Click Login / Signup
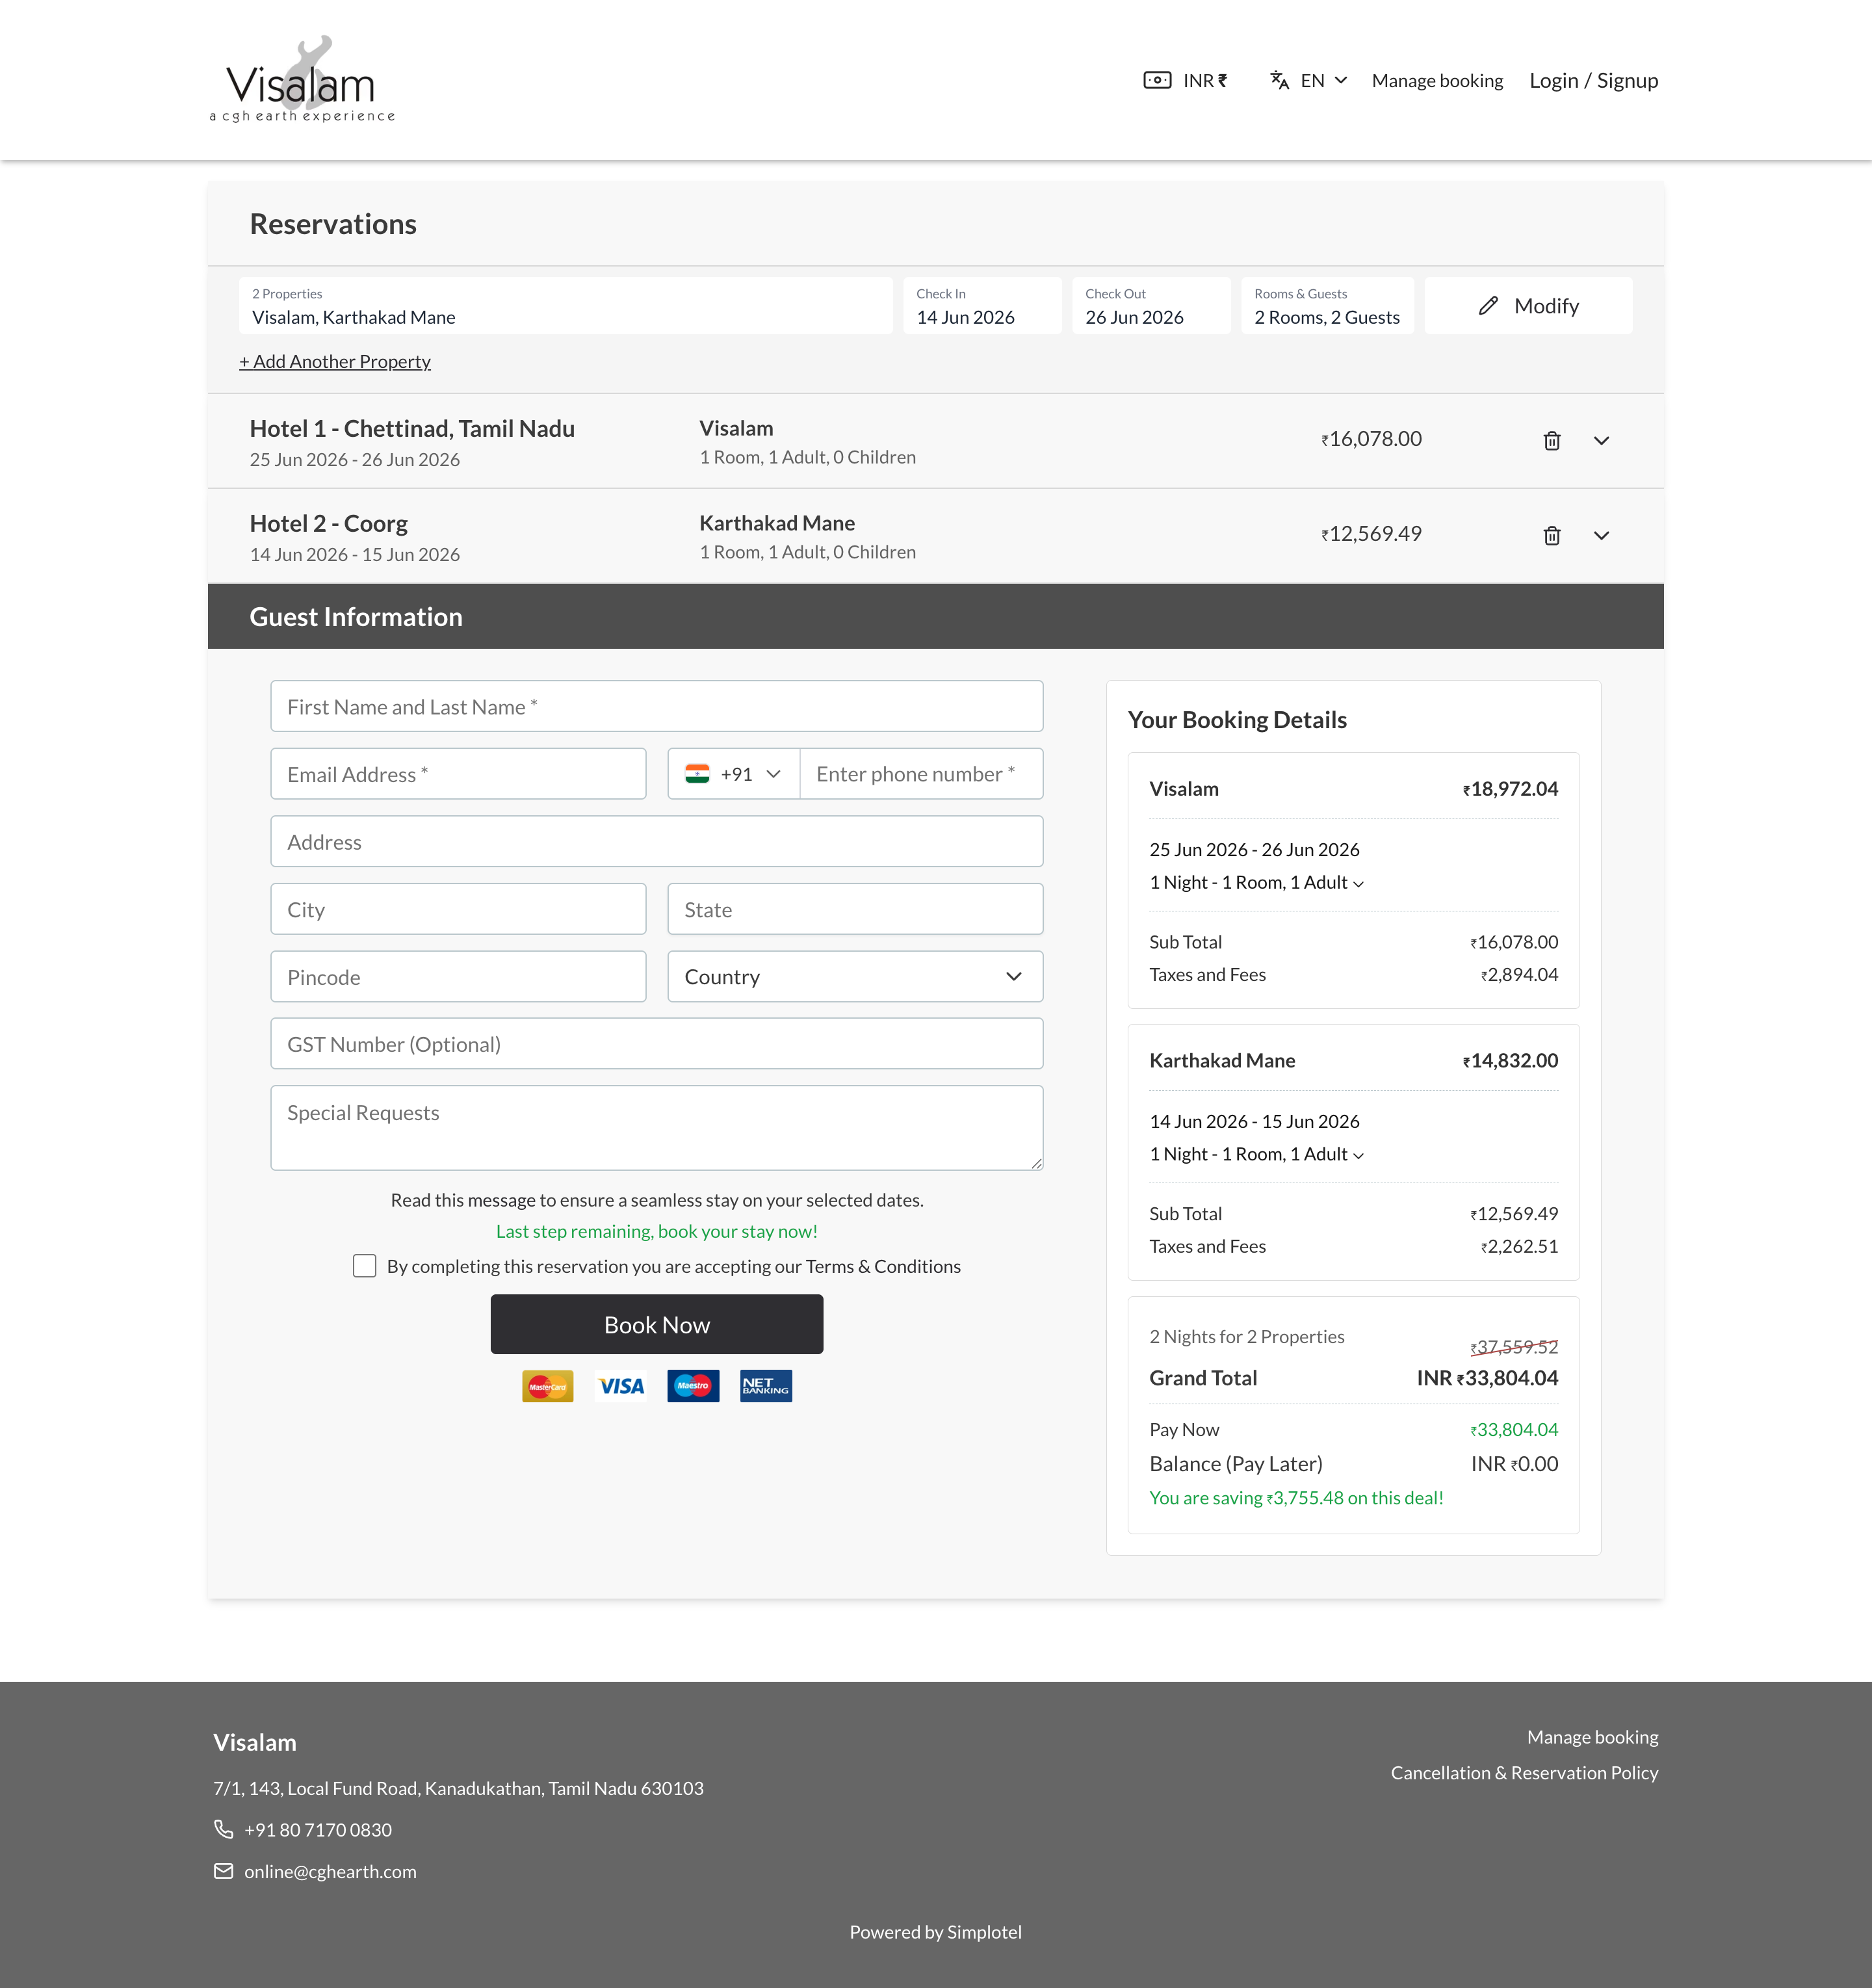This screenshot has height=1988, width=1872. (x=1593, y=80)
